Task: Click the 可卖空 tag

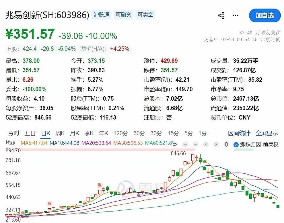Action: point(145,15)
